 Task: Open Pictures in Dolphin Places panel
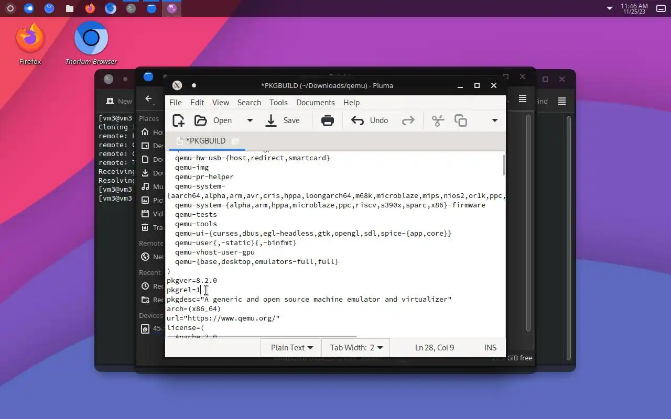pos(151,200)
